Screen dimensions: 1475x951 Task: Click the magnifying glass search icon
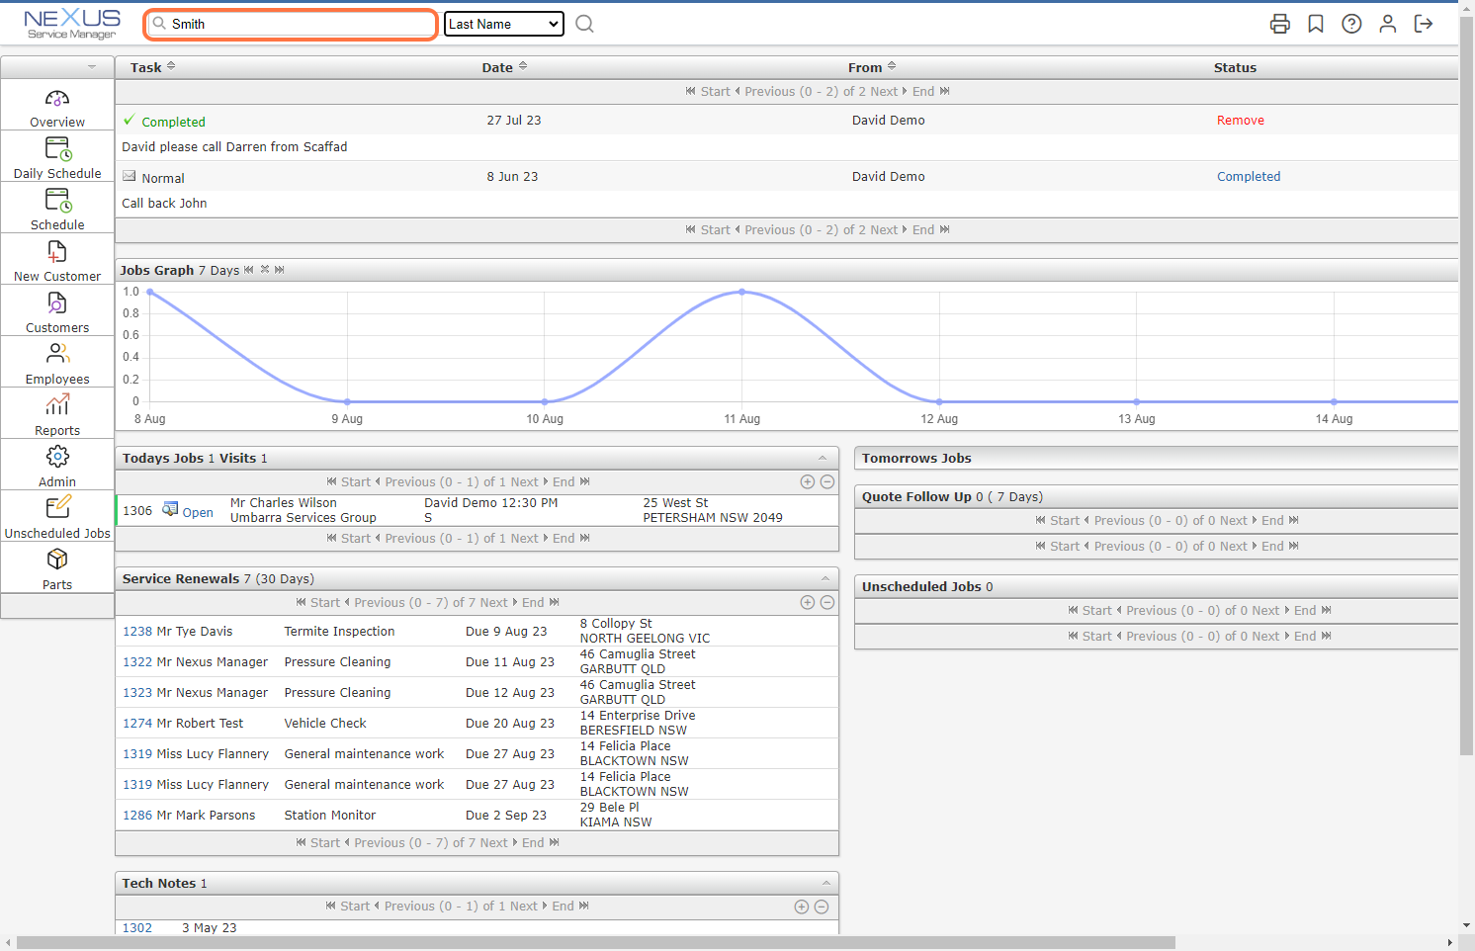(x=584, y=23)
